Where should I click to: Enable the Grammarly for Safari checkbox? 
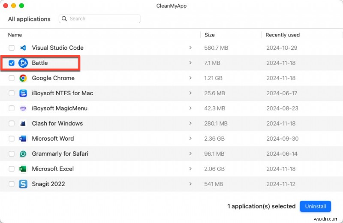[x=12, y=154]
